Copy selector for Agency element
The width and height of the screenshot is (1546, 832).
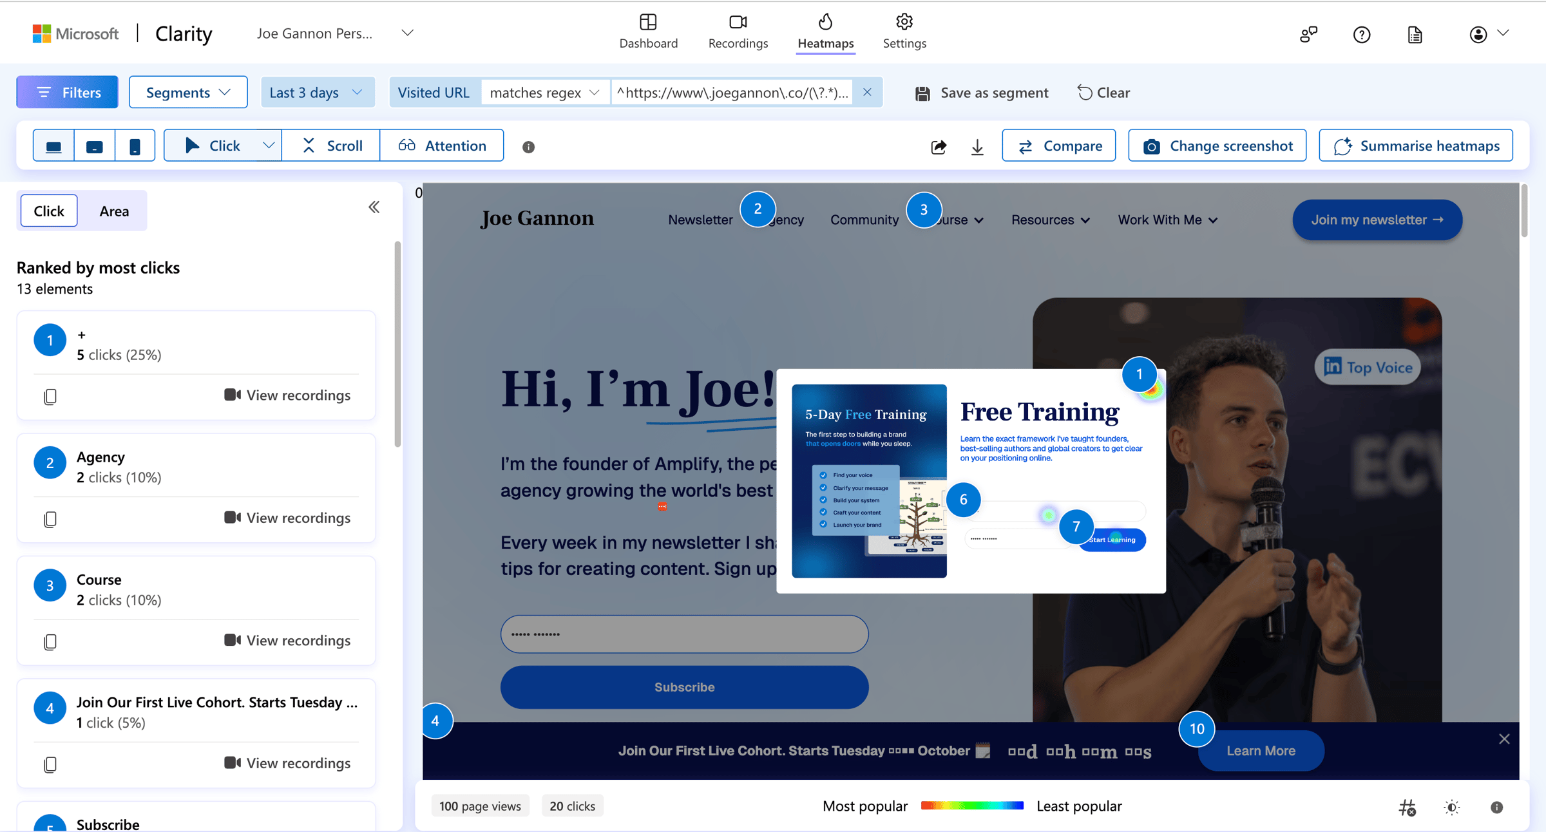point(50,519)
